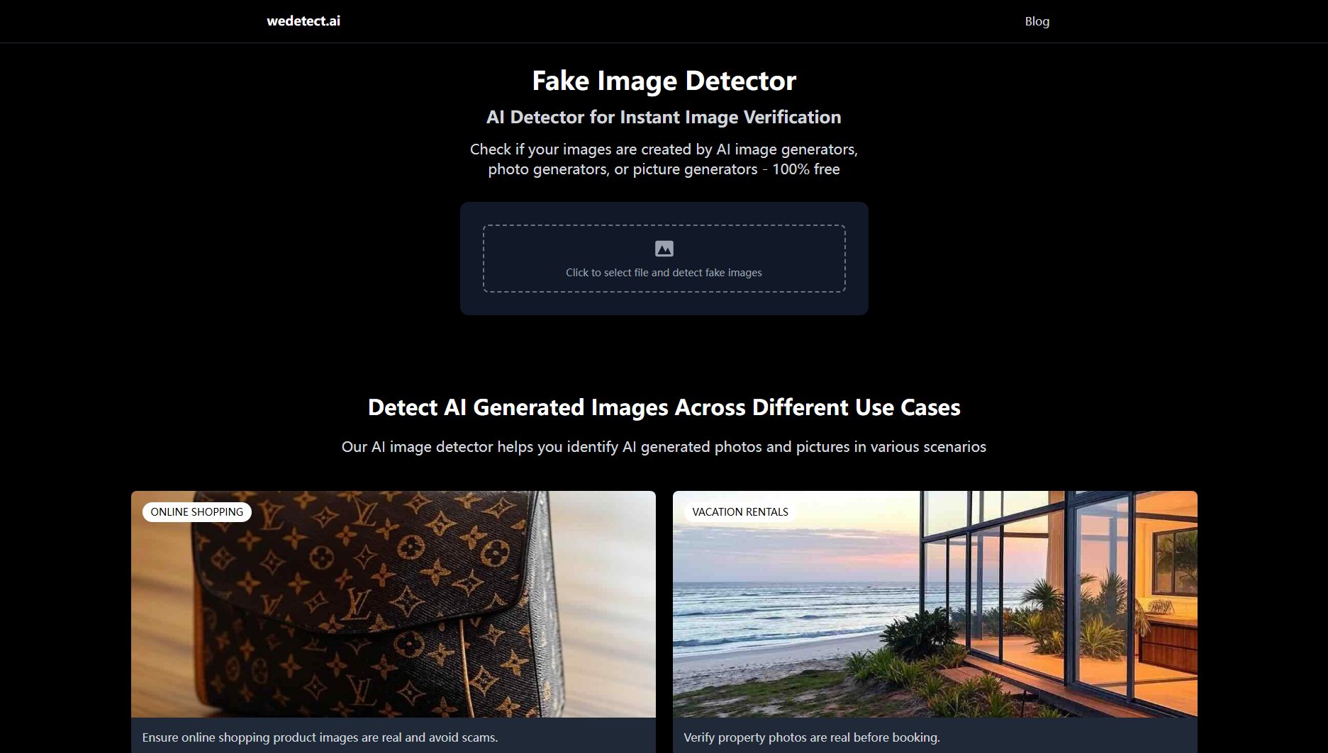Viewport: 1328px width, 753px height.
Task: Select the mountain picture glyph above the upload text
Action: coord(664,248)
